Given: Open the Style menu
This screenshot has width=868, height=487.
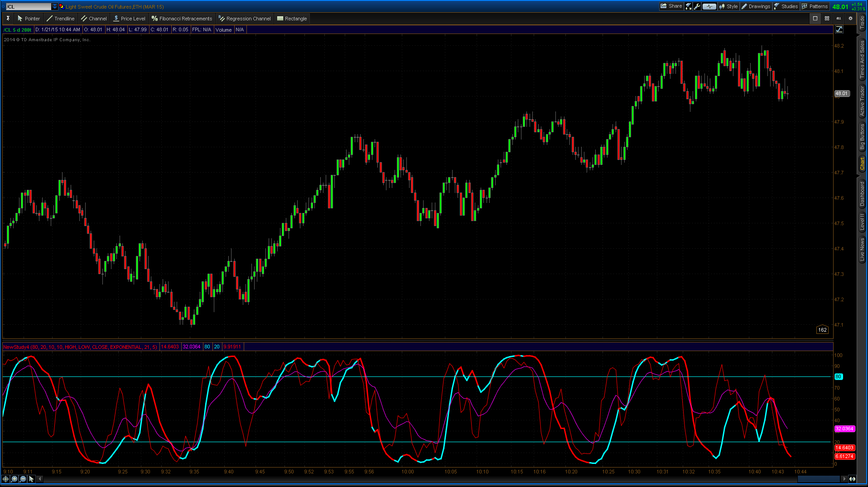Looking at the screenshot, I should tap(728, 6).
